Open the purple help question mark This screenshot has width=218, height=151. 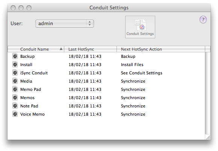203,20
